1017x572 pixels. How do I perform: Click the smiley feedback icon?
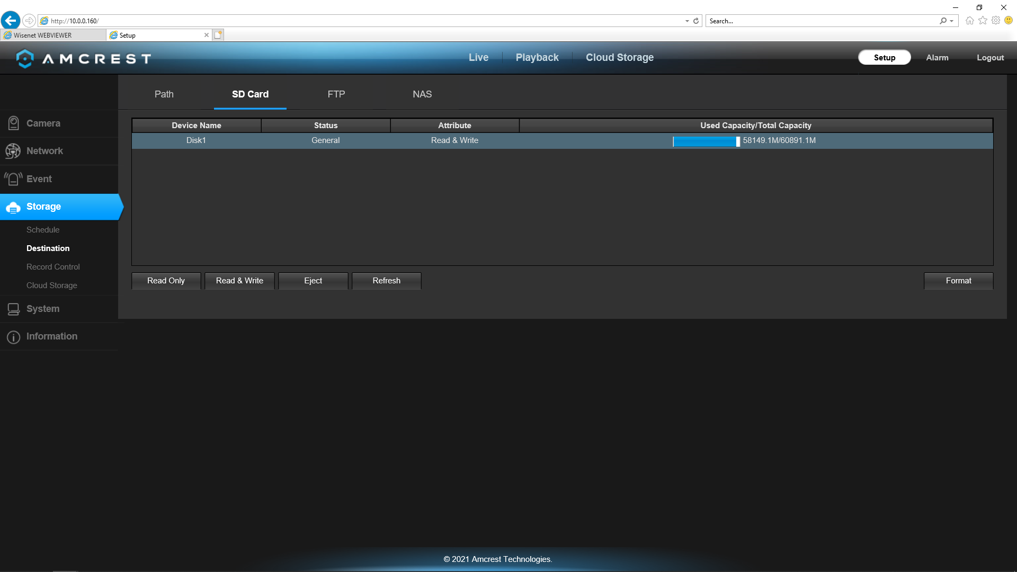(1009, 21)
